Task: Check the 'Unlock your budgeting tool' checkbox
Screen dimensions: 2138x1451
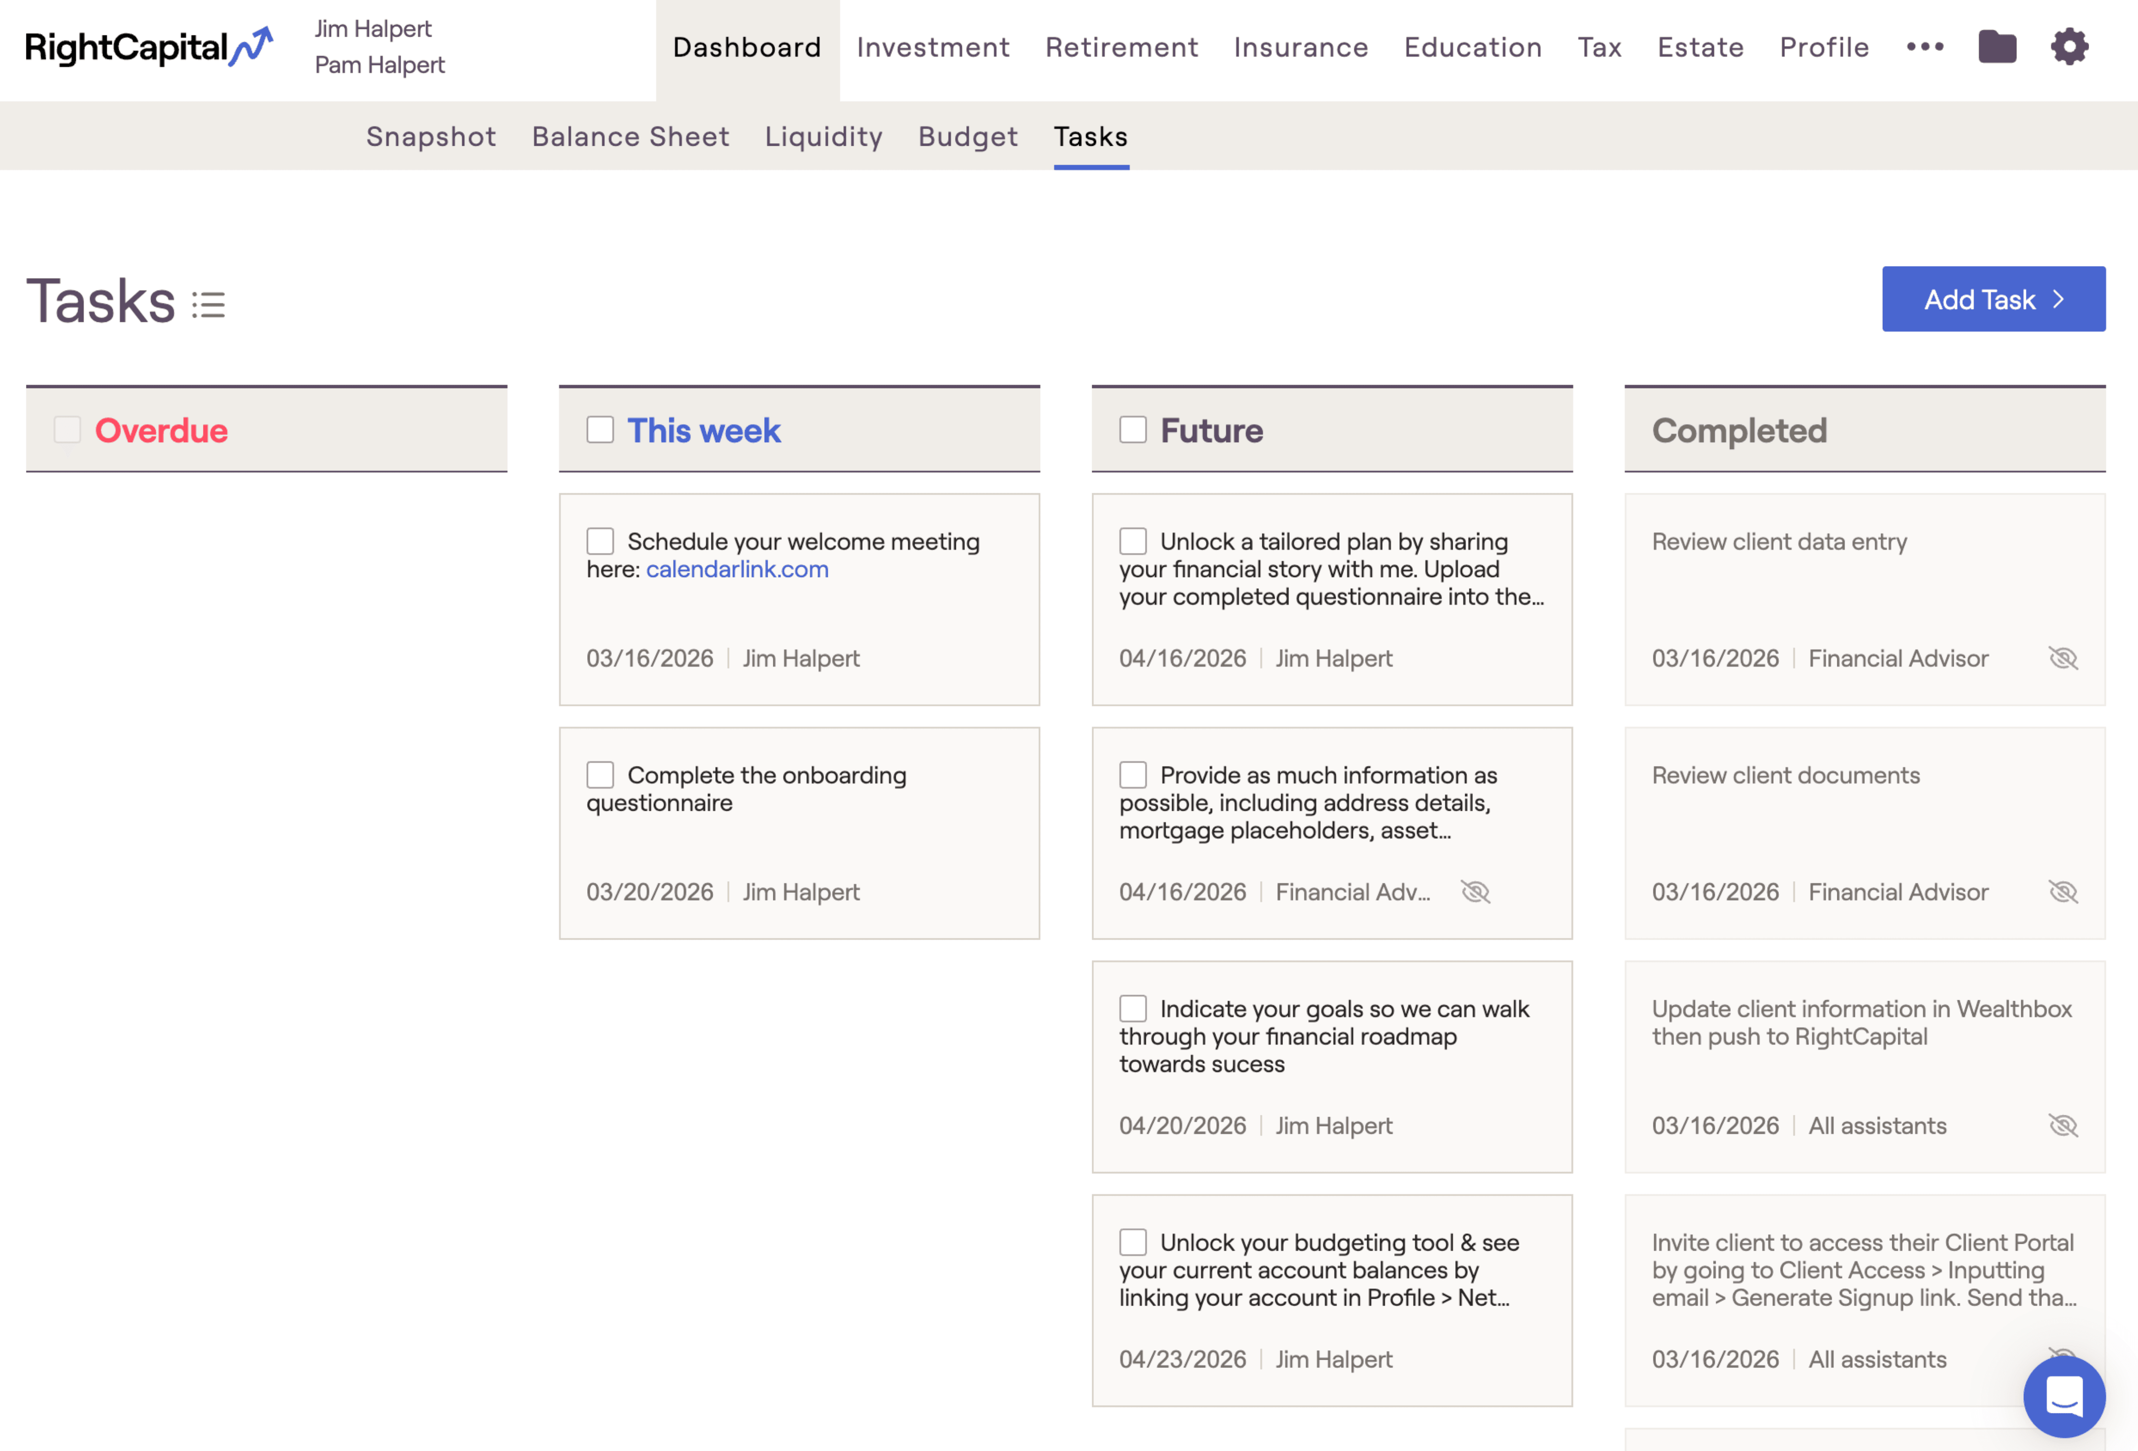Action: (x=1132, y=1242)
